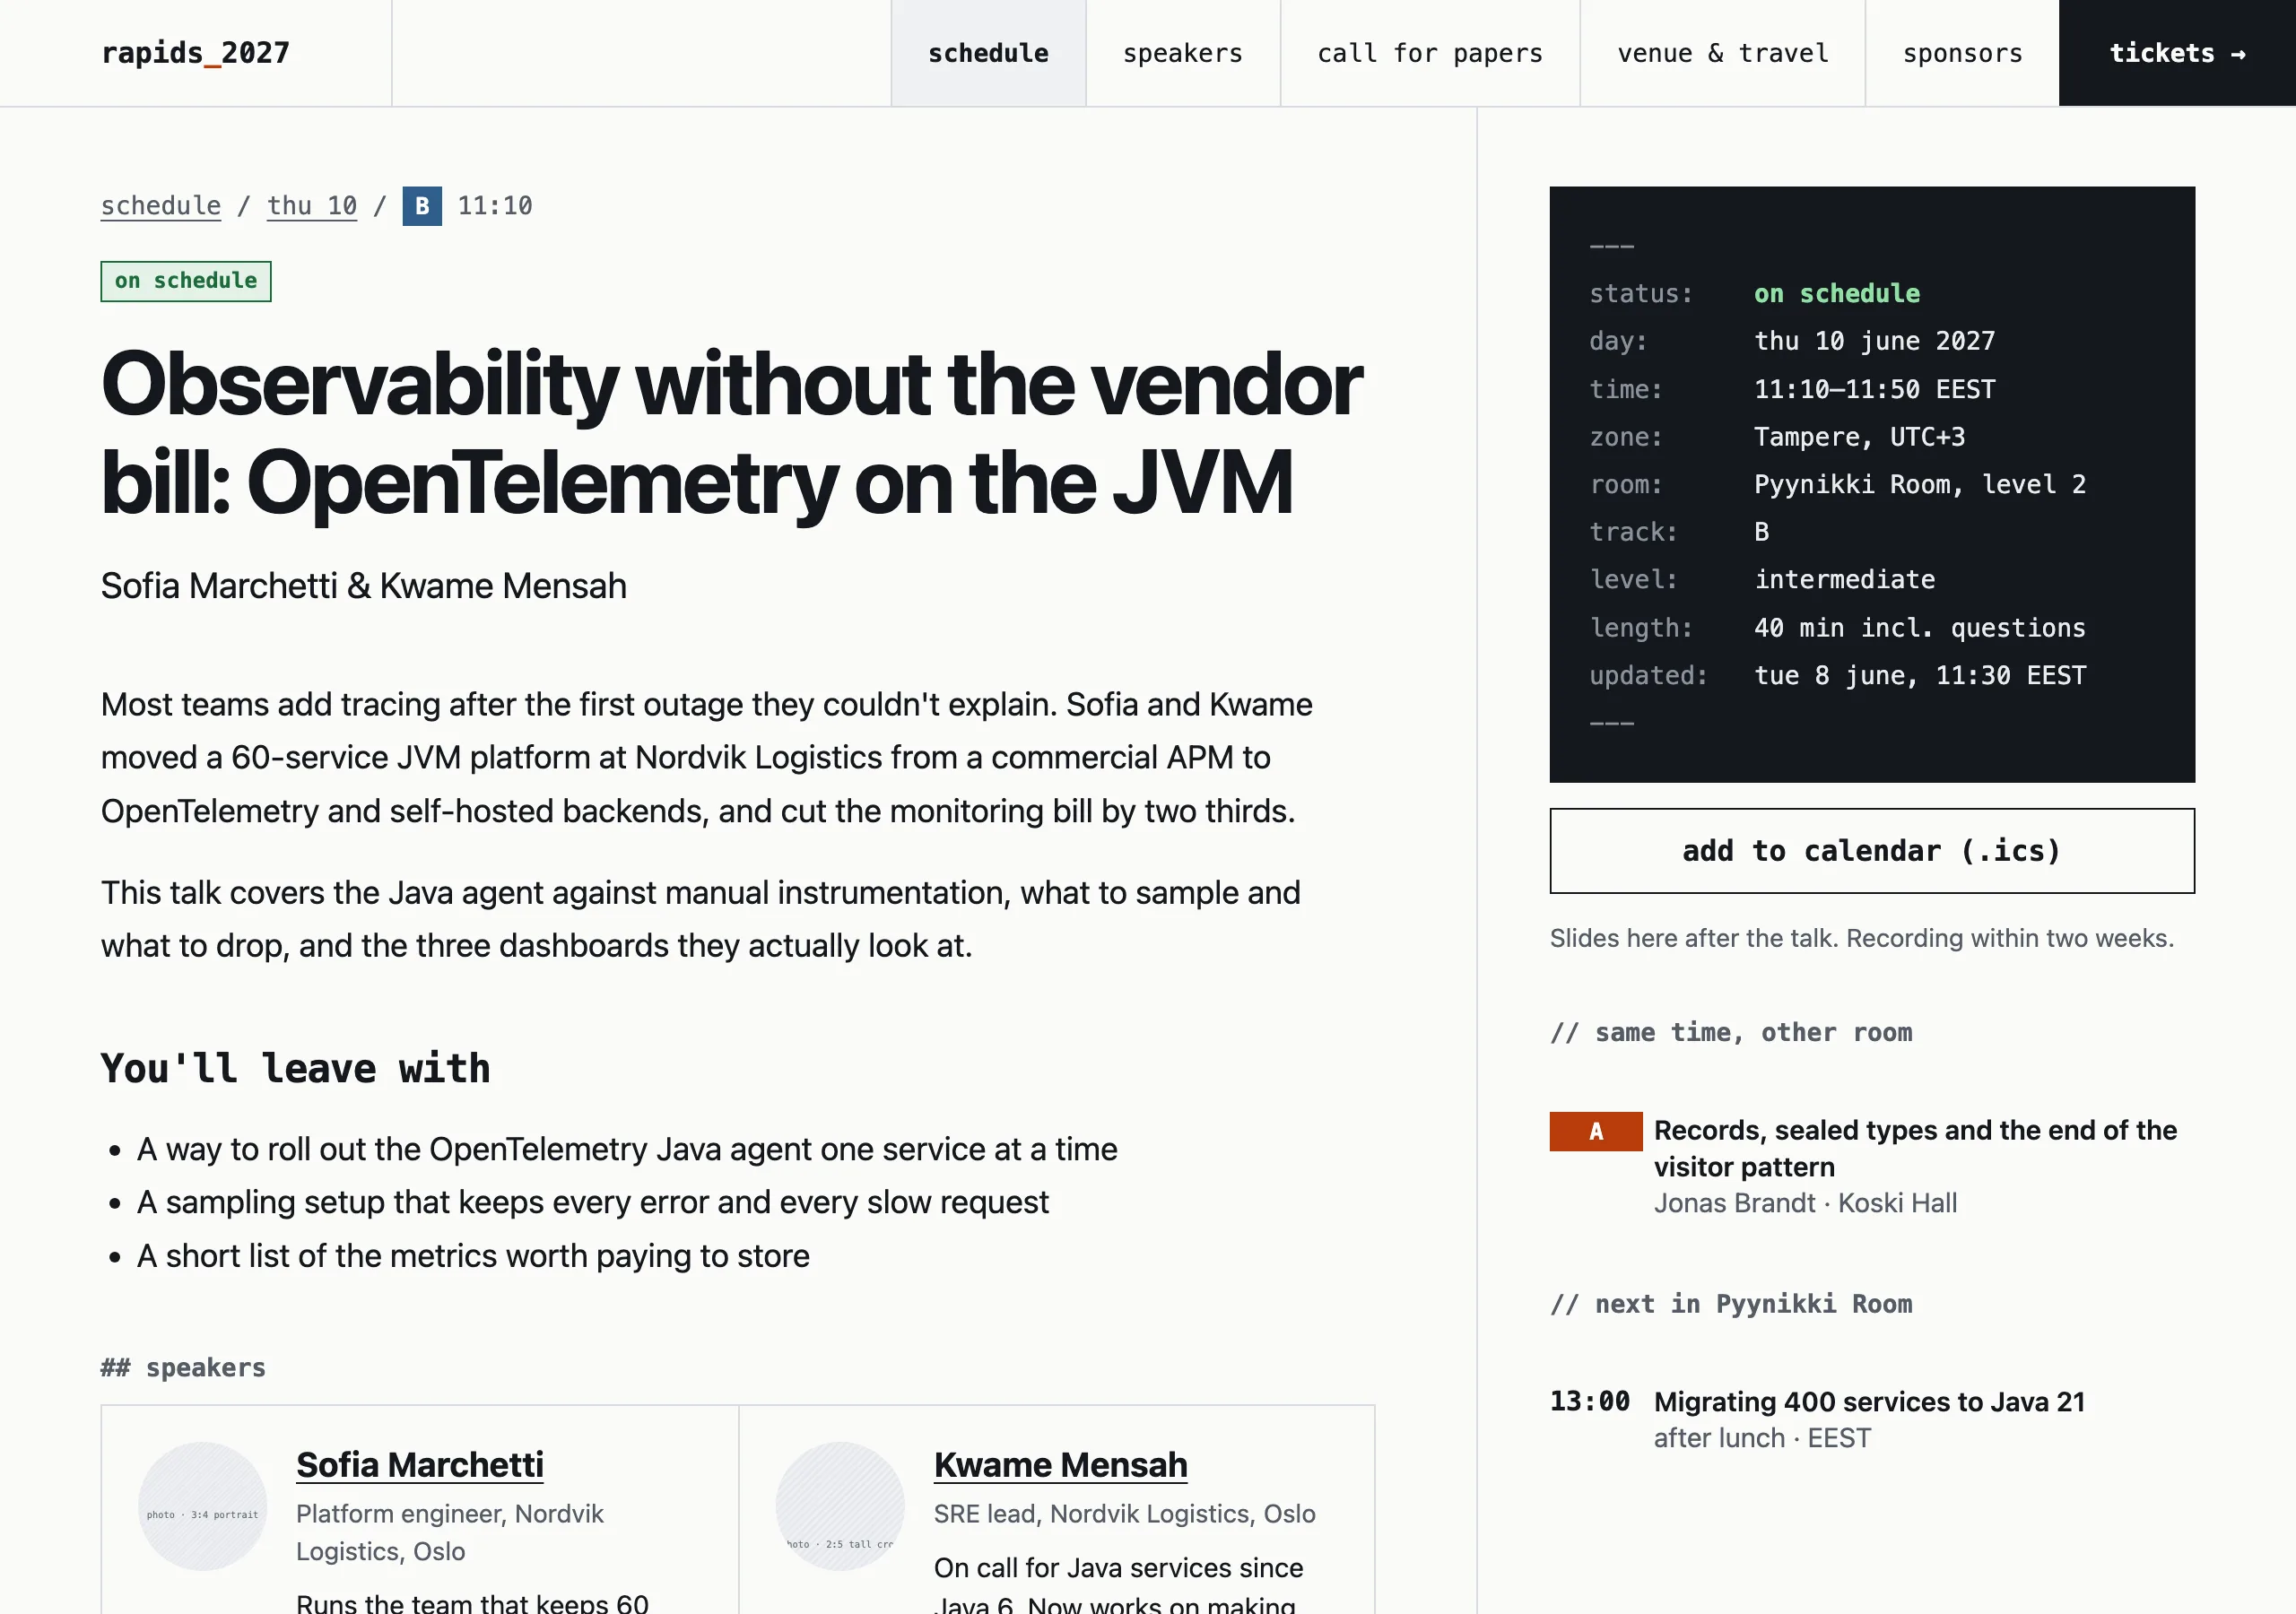
Task: Add talk to calendar (.ics)
Action: [1872, 851]
